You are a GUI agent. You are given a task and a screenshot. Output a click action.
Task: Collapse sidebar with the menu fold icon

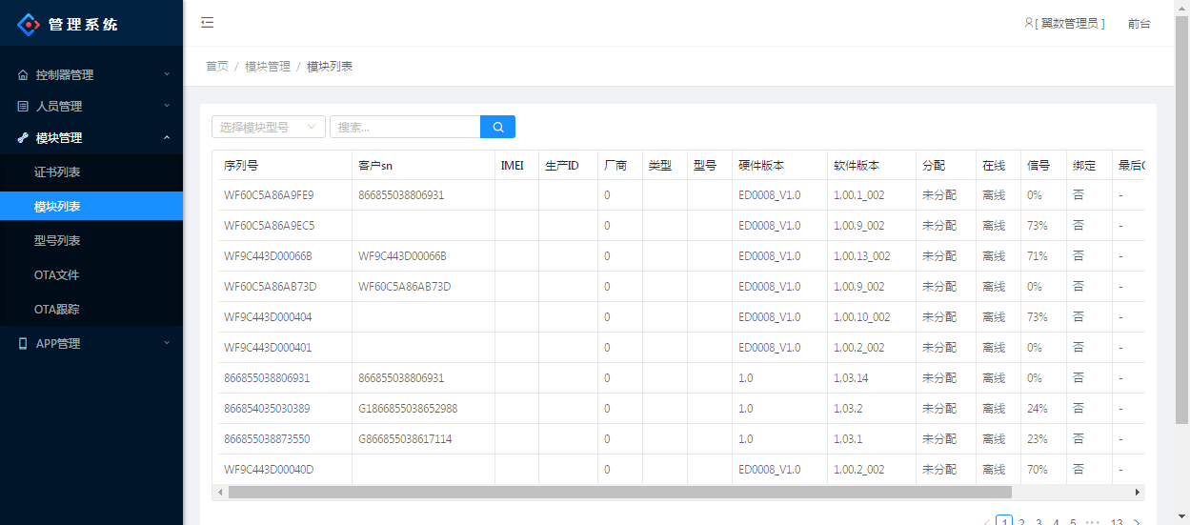pos(208,23)
